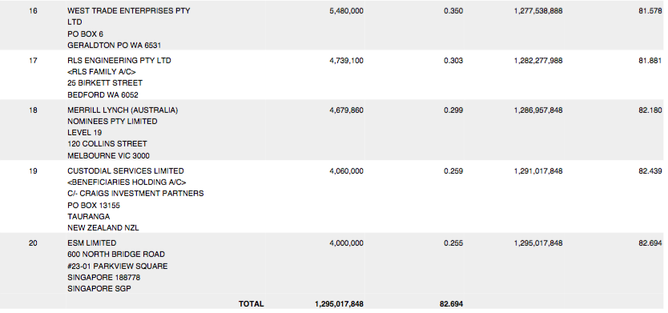Click the <RLS FAMILY A/C> account line
668x313 pixels.
(x=102, y=72)
